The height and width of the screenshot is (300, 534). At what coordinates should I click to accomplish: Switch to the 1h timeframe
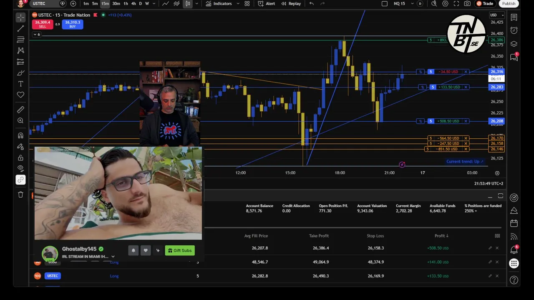coord(126,4)
